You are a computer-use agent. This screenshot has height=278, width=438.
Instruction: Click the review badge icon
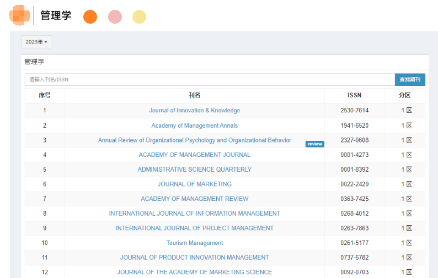pyautogui.click(x=314, y=144)
